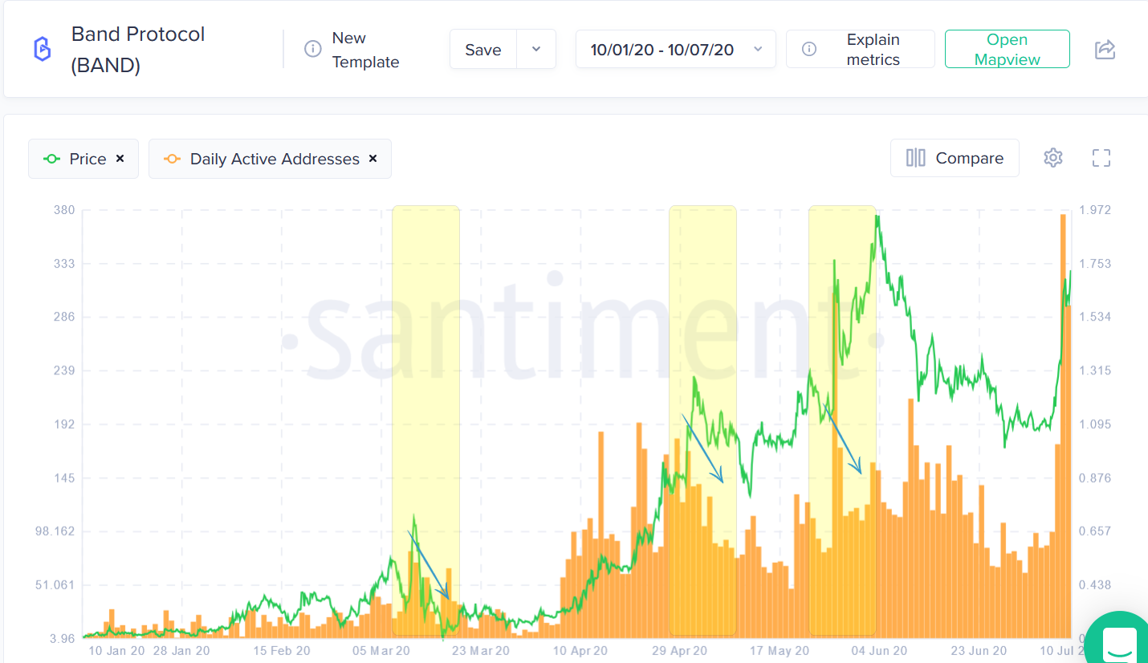
Task: Click the 29 Apr 20 x-axis label
Action: point(678,651)
